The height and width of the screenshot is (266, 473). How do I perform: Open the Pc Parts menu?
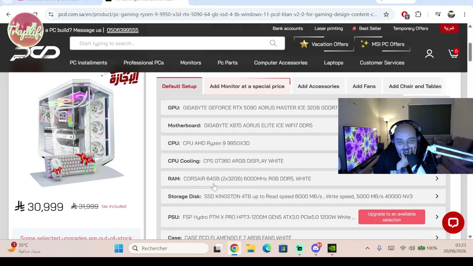(228, 62)
